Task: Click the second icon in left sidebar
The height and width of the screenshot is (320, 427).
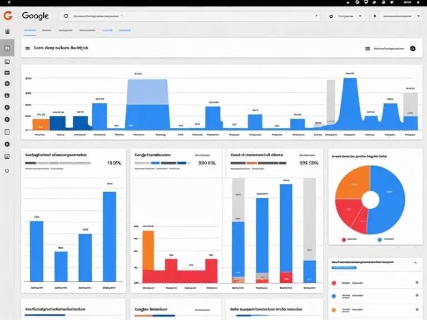Action: click(7, 61)
